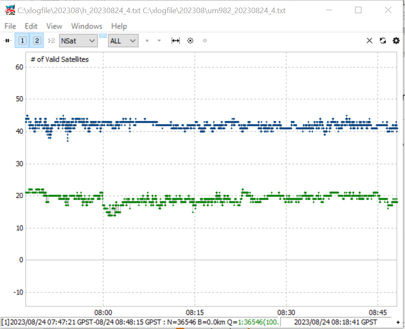Open the ALL selection dropdown
The image size is (405, 329).
click(123, 41)
